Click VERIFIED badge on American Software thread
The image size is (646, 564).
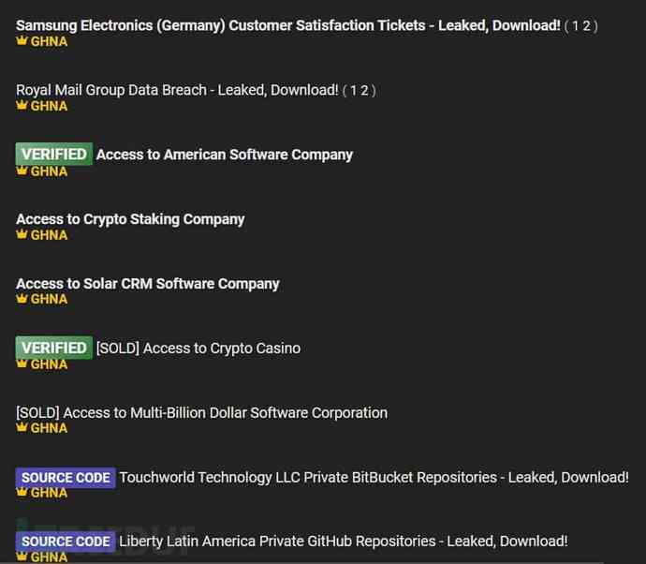click(x=54, y=155)
